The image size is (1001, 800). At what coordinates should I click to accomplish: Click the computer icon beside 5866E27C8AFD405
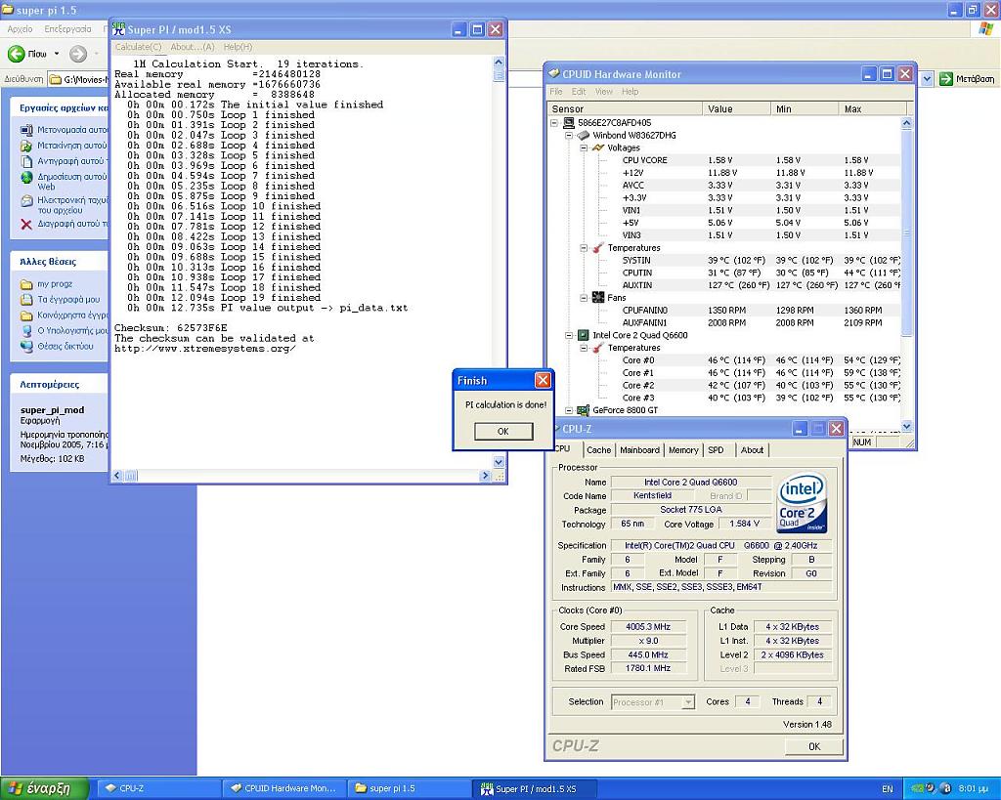[568, 122]
